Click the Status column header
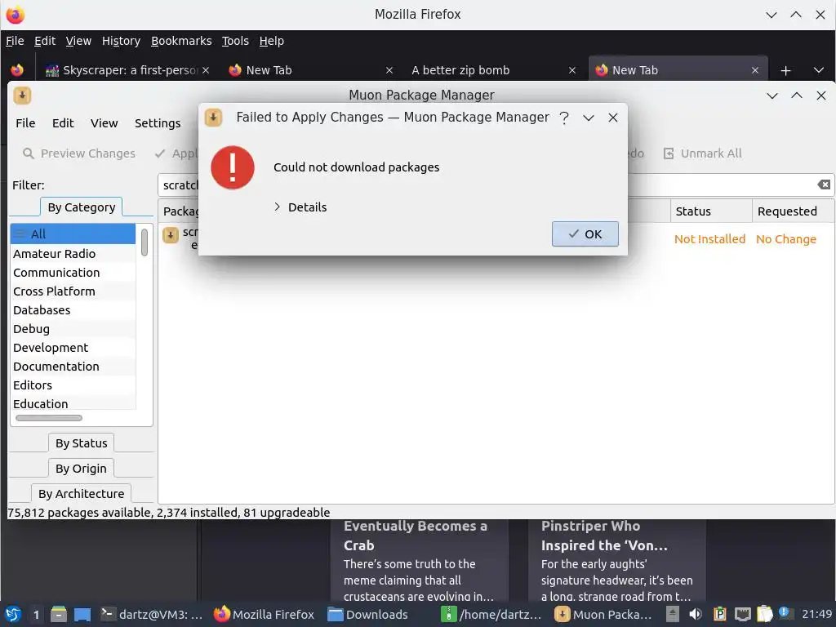This screenshot has height=627, width=836. click(711, 211)
